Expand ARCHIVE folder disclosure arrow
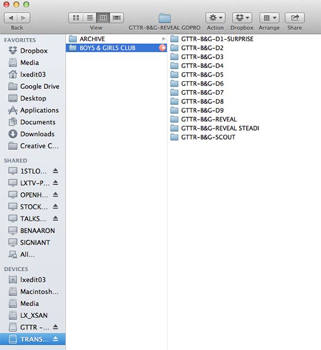 tap(164, 39)
